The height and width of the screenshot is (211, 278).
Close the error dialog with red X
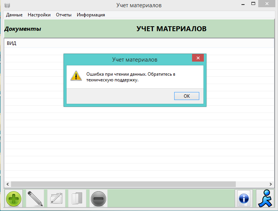[x=197, y=58]
